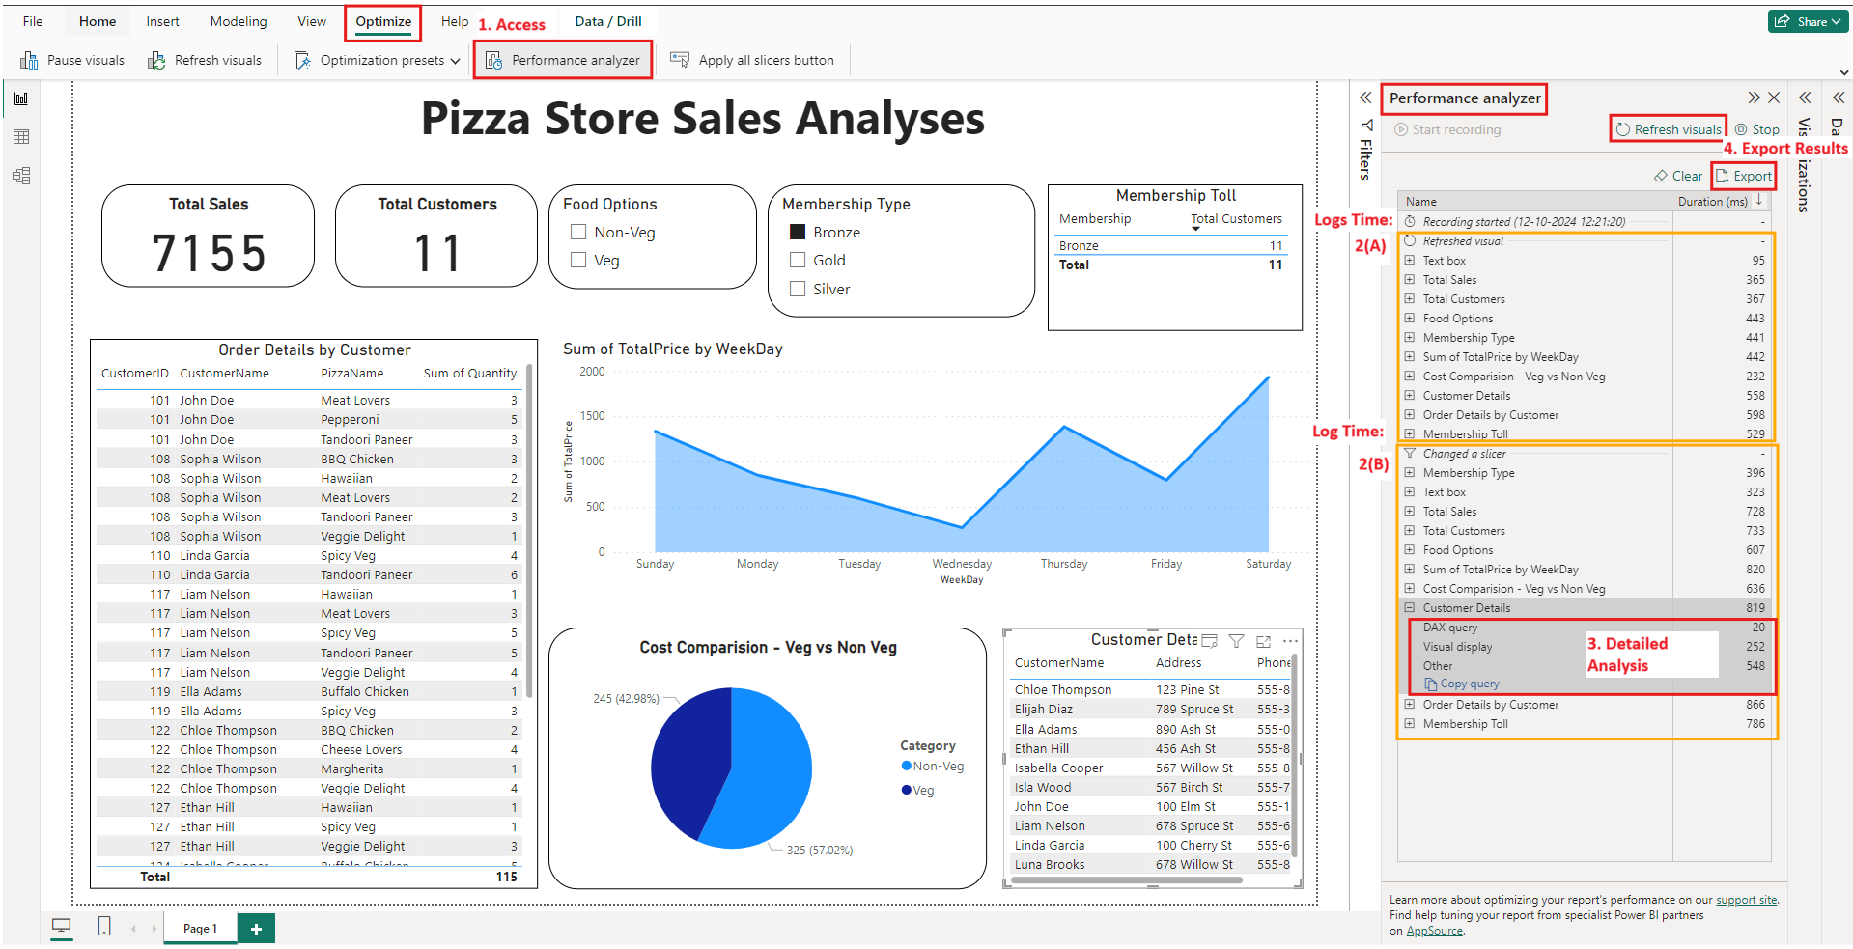The width and height of the screenshot is (1853, 949).
Task: Expand the Data pane chevron
Action: tap(1839, 98)
